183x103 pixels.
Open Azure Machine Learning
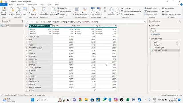click(x=172, y=14)
